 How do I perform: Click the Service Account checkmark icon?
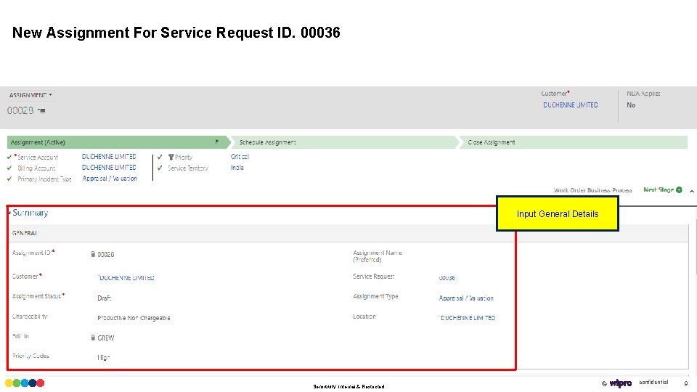click(9, 157)
